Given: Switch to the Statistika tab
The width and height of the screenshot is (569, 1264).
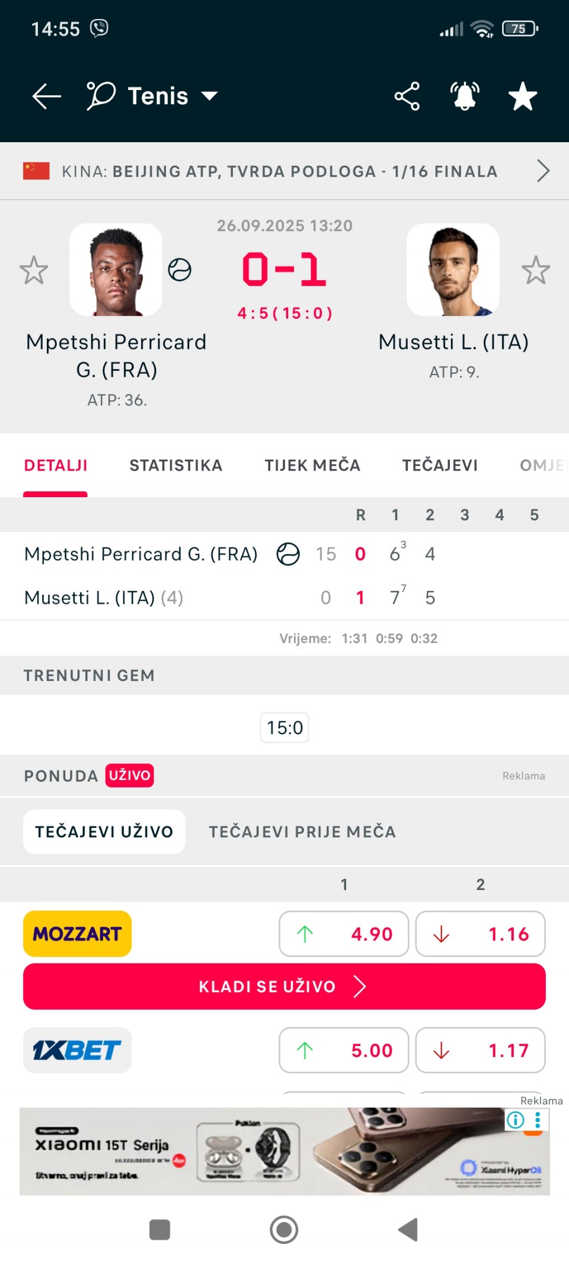Looking at the screenshot, I should (175, 465).
